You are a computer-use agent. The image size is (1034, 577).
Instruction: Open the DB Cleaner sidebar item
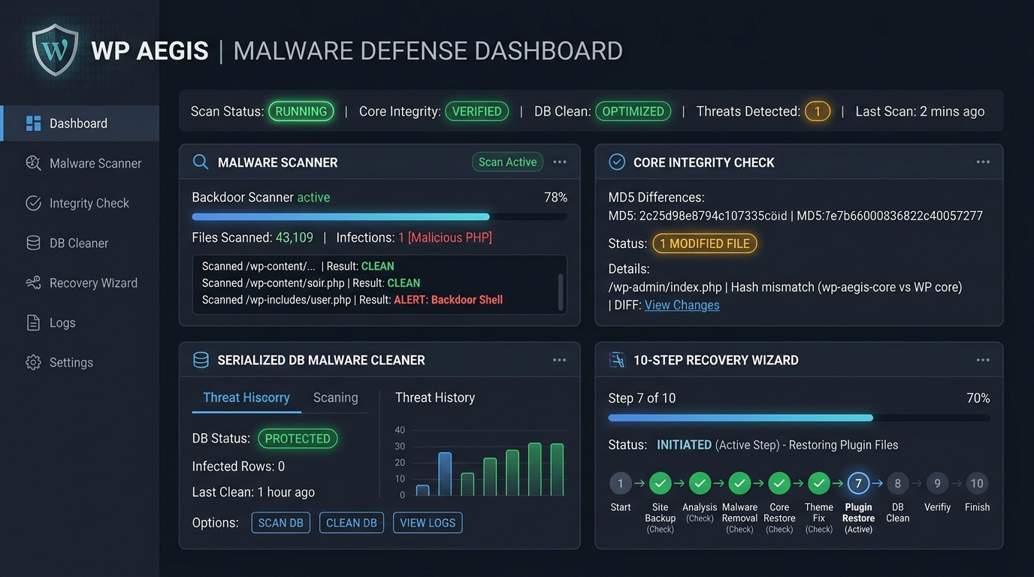[80, 243]
